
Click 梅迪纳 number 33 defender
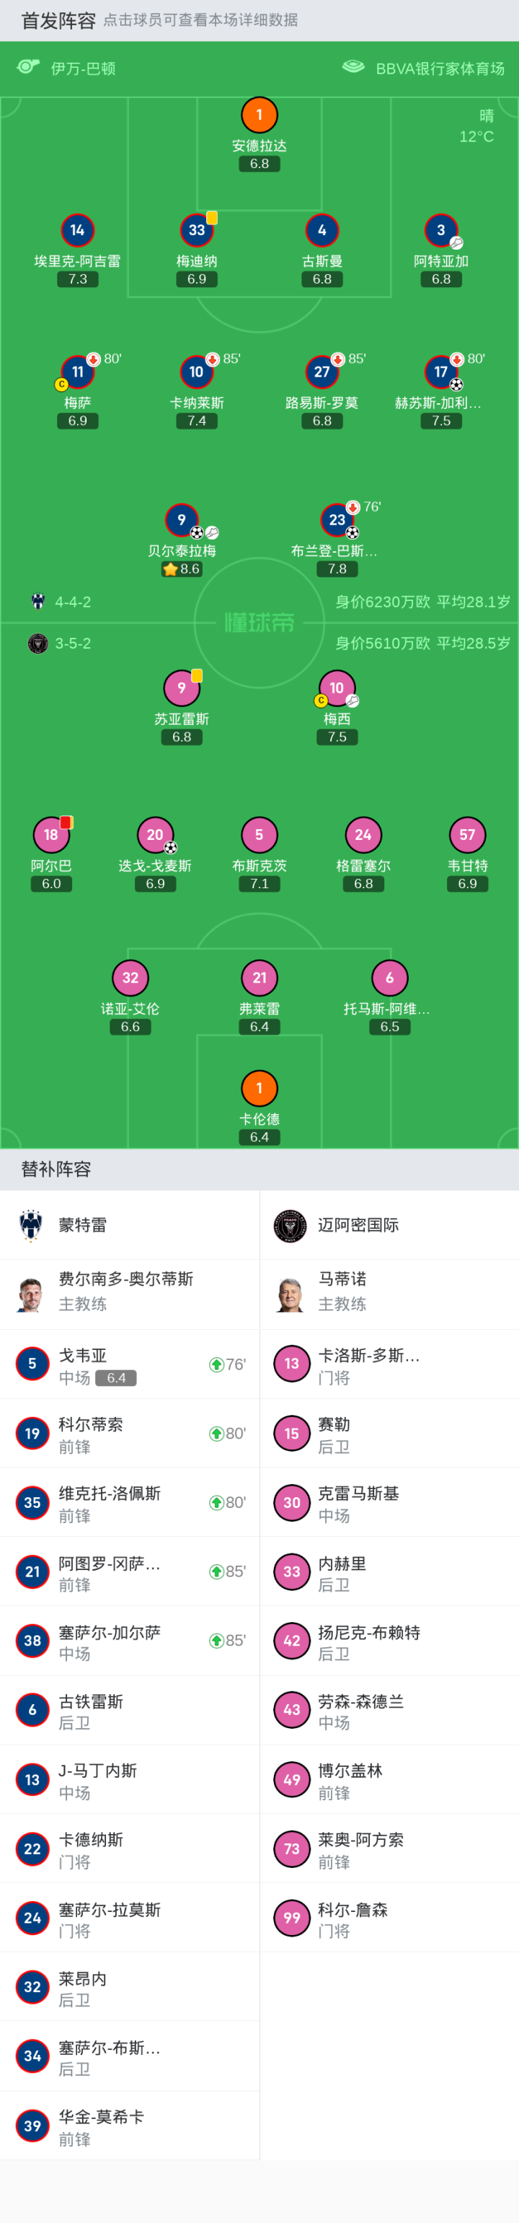pyautogui.click(x=197, y=230)
